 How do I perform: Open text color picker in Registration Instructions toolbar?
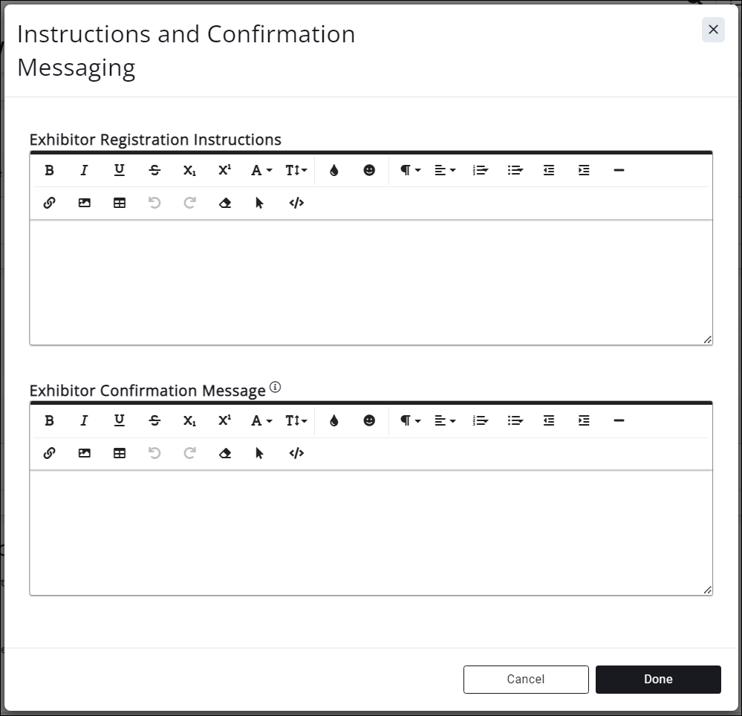(x=333, y=170)
